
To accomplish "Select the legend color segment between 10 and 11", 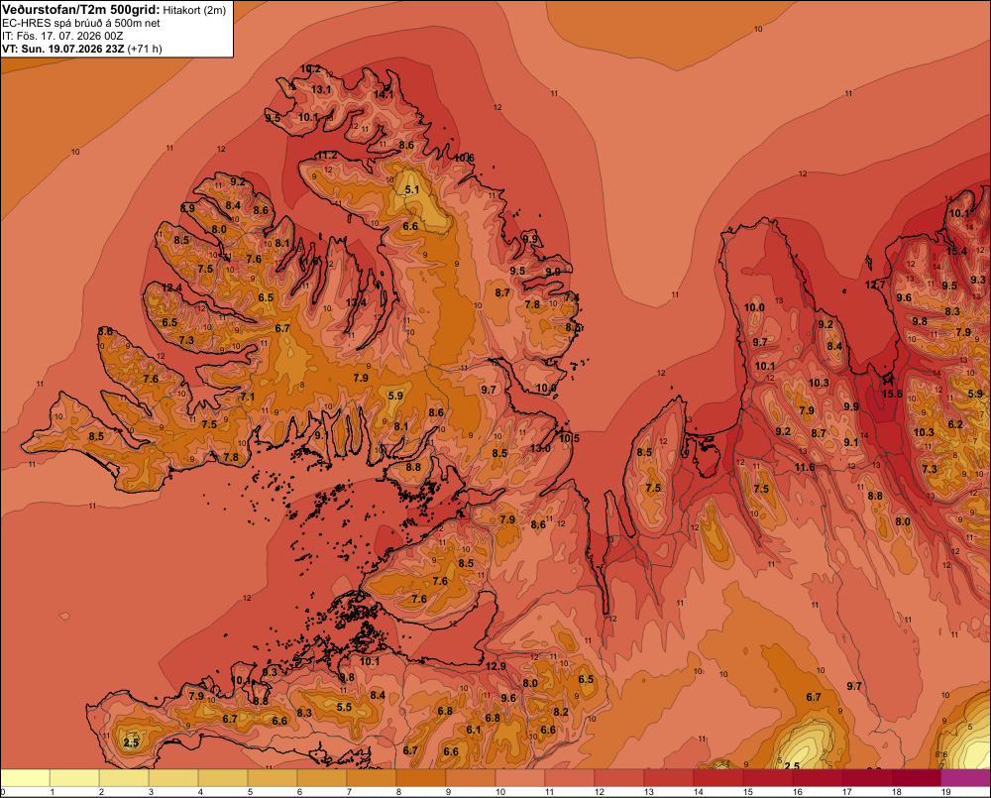I will pyautogui.click(x=520, y=778).
